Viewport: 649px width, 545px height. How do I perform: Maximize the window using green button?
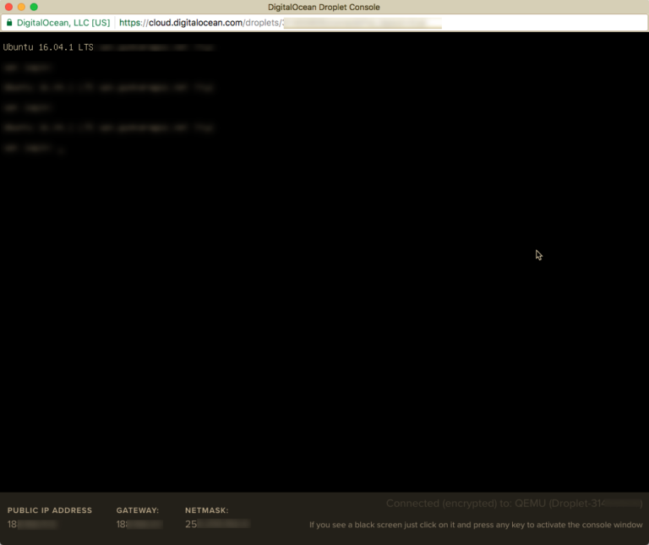[x=34, y=7]
